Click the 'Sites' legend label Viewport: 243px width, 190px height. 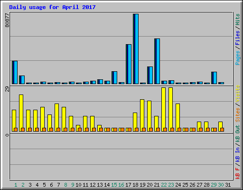click(x=237, y=115)
